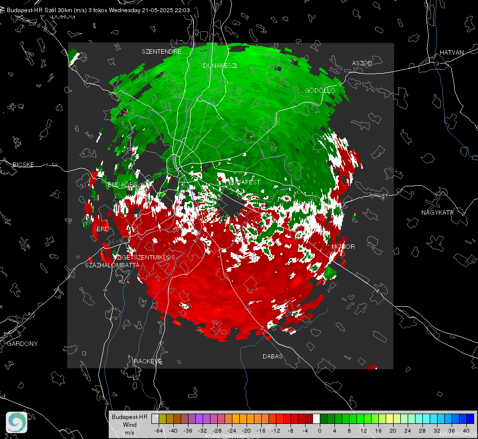The height and width of the screenshot is (439, 478).
Task: Click the 'Budapest-HR Wind m/s' legend label
Action: click(x=129, y=425)
